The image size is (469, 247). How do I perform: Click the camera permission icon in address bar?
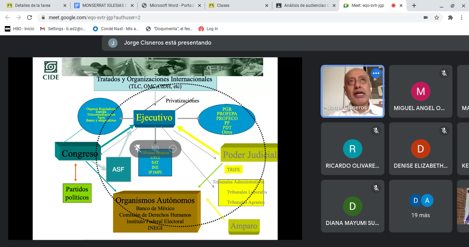pyautogui.click(x=426, y=17)
